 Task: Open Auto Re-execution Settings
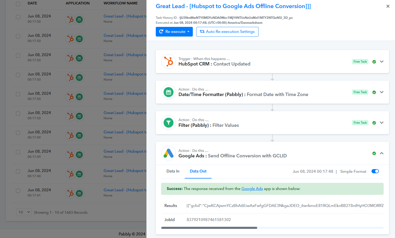click(227, 32)
